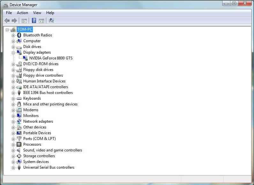Collapse the Display adapters category
Viewport: 254px width, 185px height.
[x=13, y=52]
